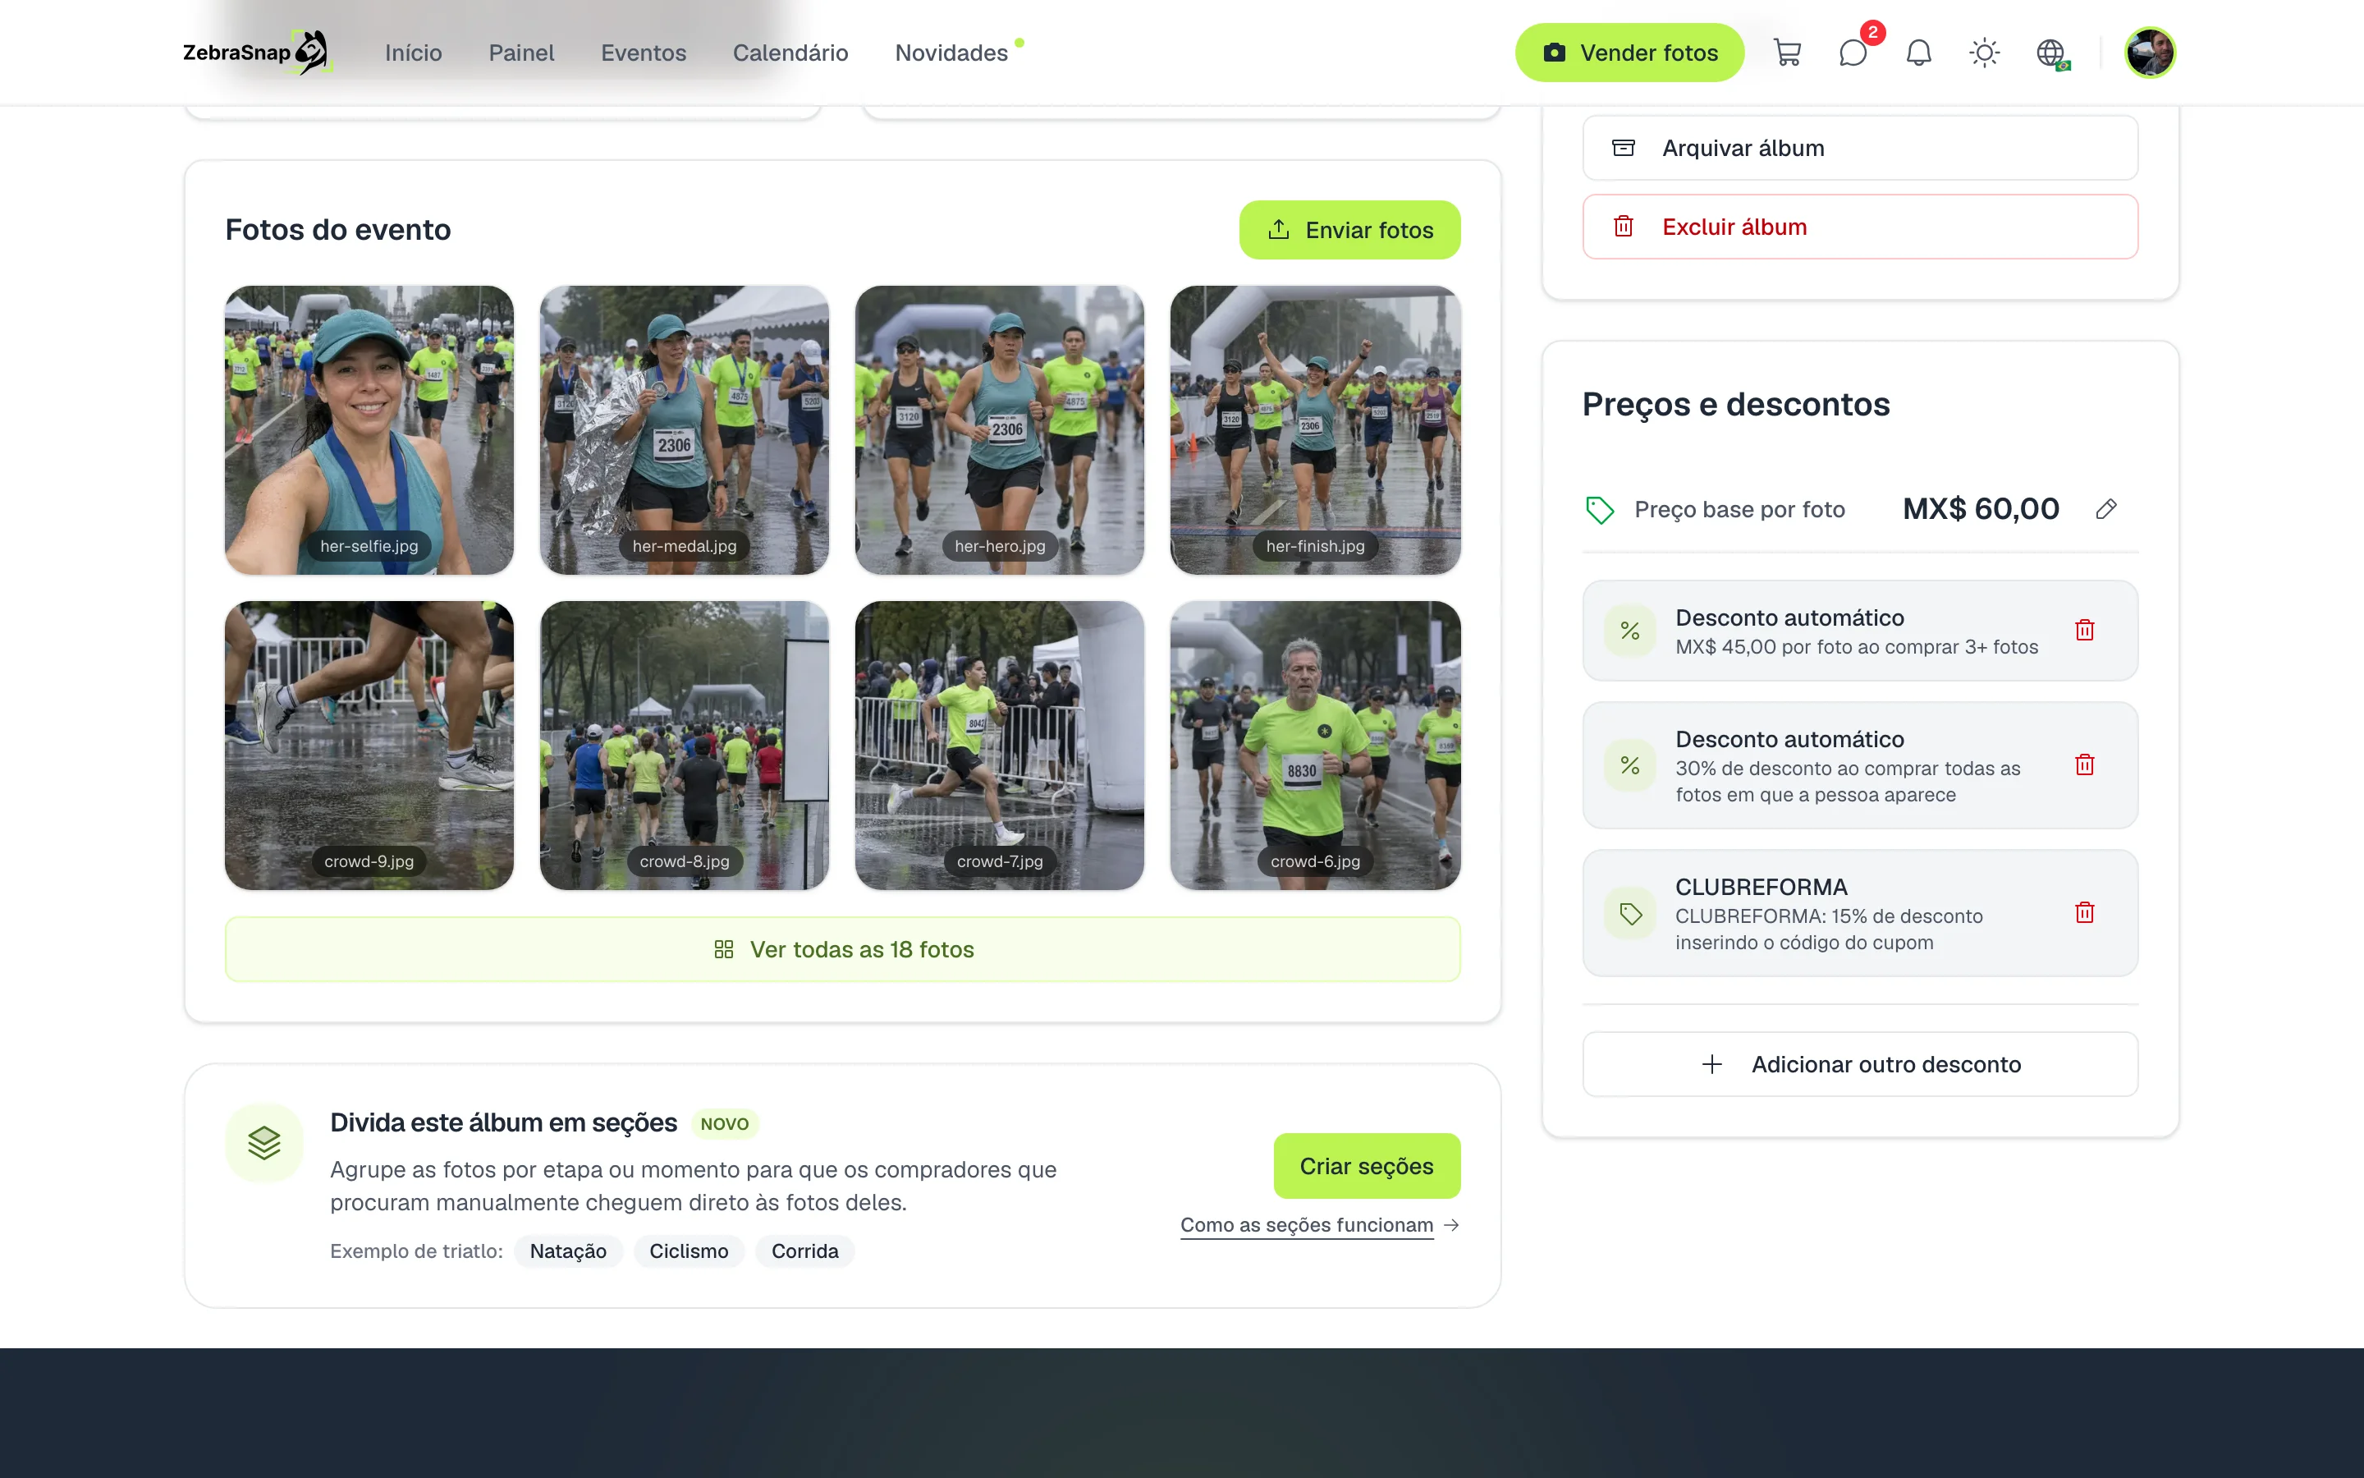Delete the CLUBREFORMA coupon
Viewport: 2364px width, 1478px height.
point(2085,913)
